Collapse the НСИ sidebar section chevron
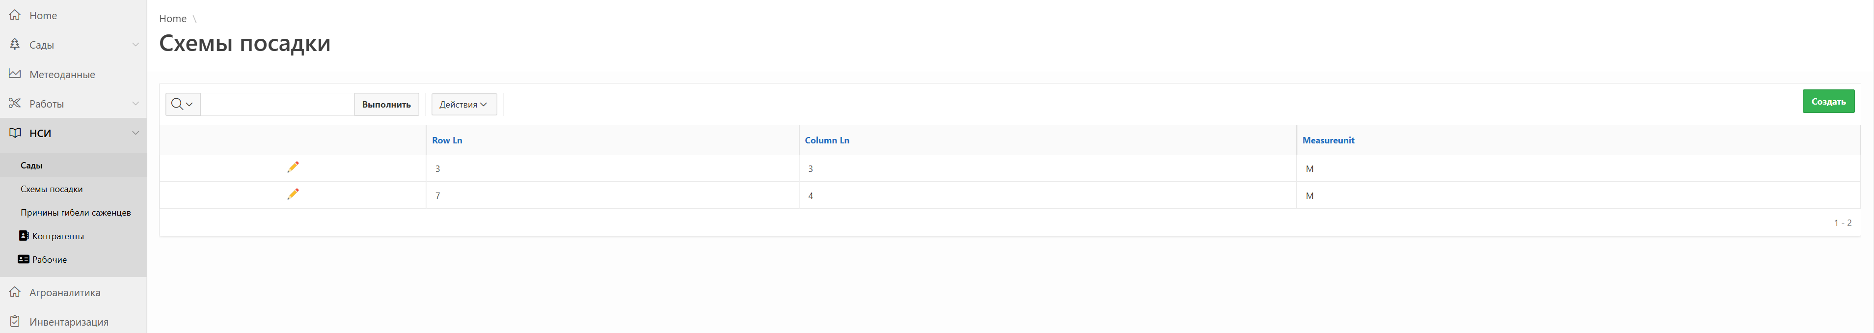This screenshot has width=1874, height=333. pyautogui.click(x=136, y=132)
